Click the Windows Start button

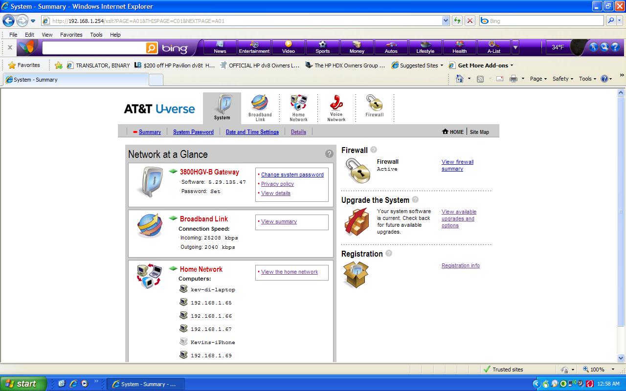pyautogui.click(x=23, y=384)
